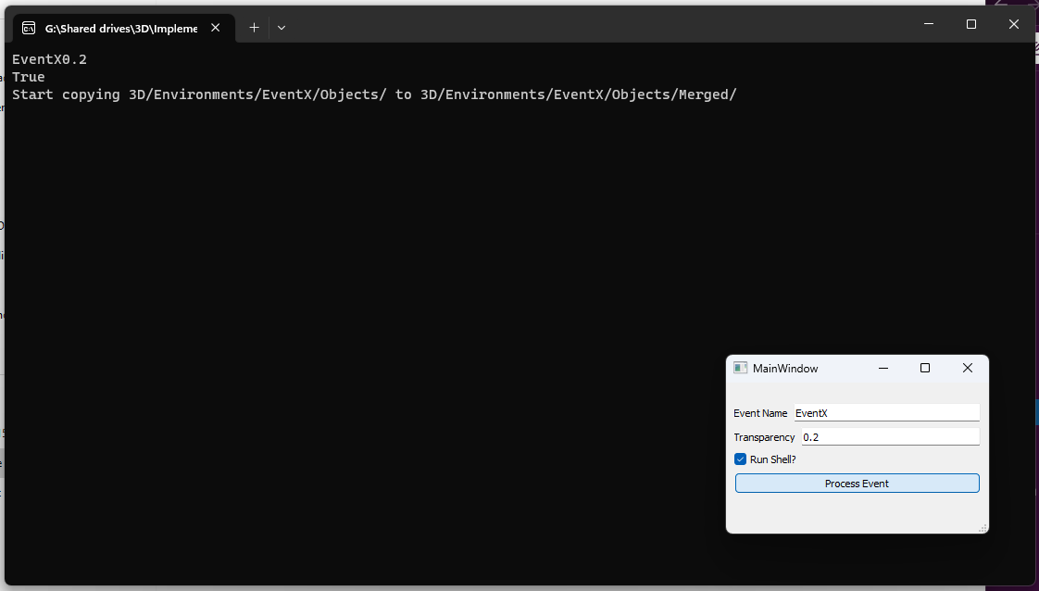Maximize the terminal window
The width and height of the screenshot is (1039, 591).
click(x=971, y=24)
